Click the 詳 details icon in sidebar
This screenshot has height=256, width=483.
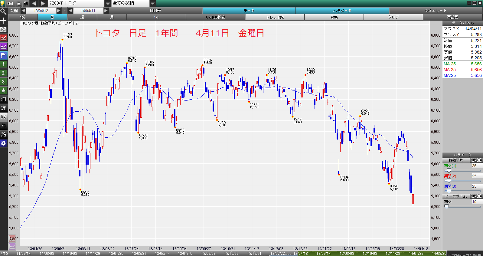tap(3, 108)
